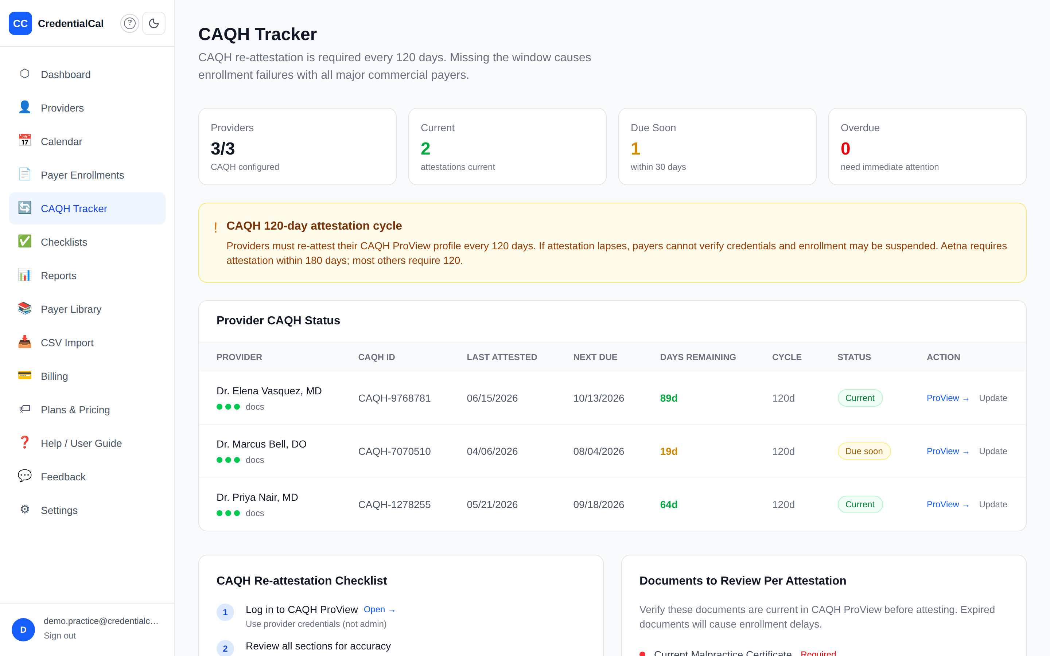Click the Providers person icon
1050x656 pixels.
pos(25,108)
